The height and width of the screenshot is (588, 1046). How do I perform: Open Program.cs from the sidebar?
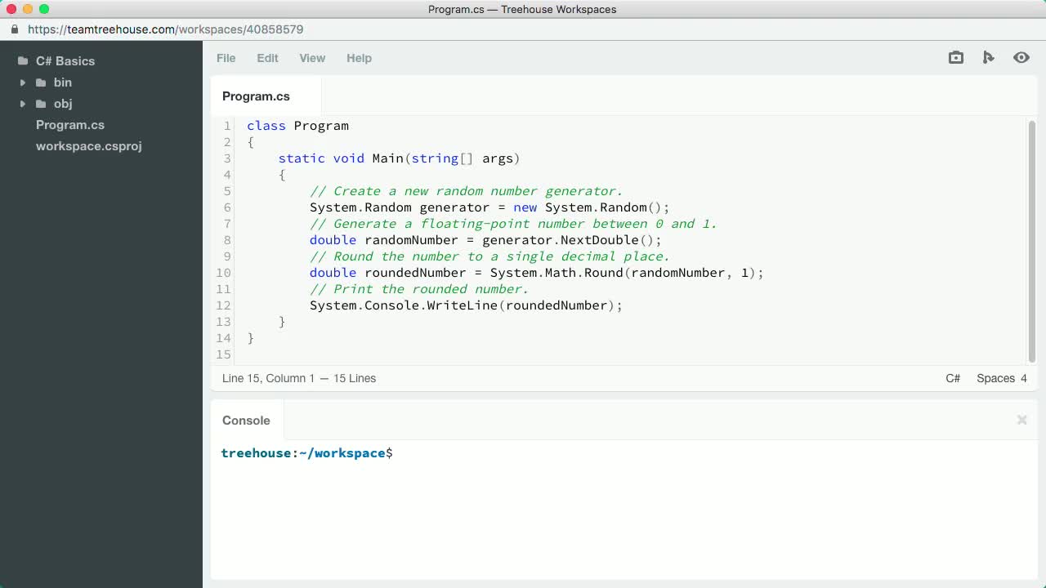pyautogui.click(x=70, y=125)
